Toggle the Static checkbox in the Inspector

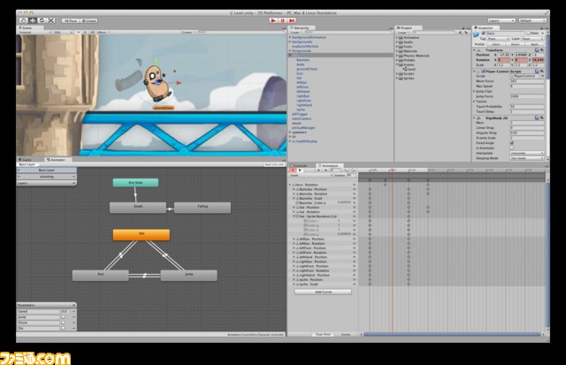(528, 34)
